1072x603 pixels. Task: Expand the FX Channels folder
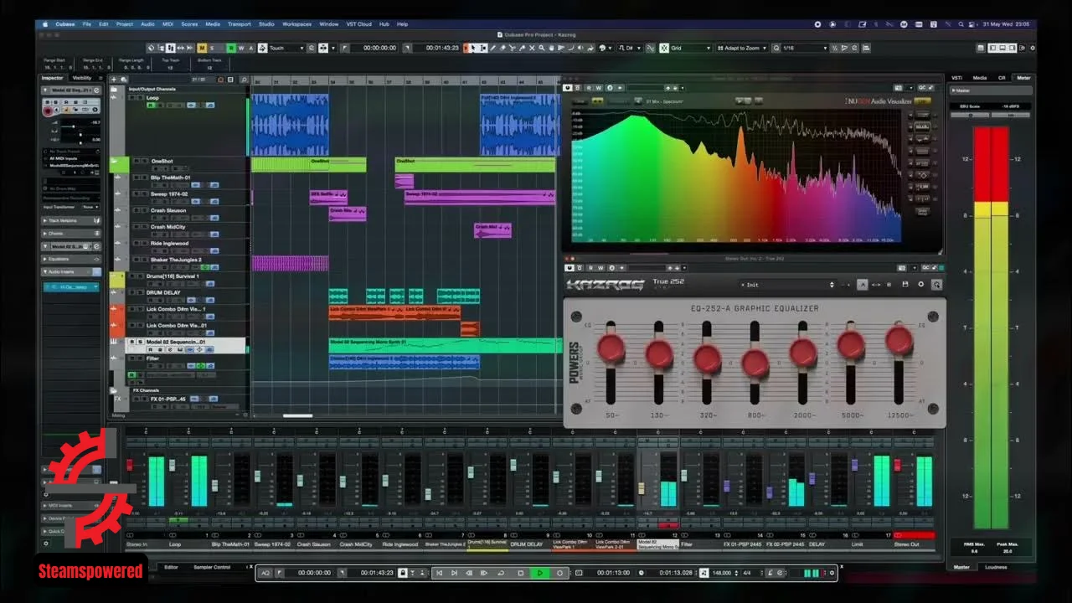click(x=115, y=390)
